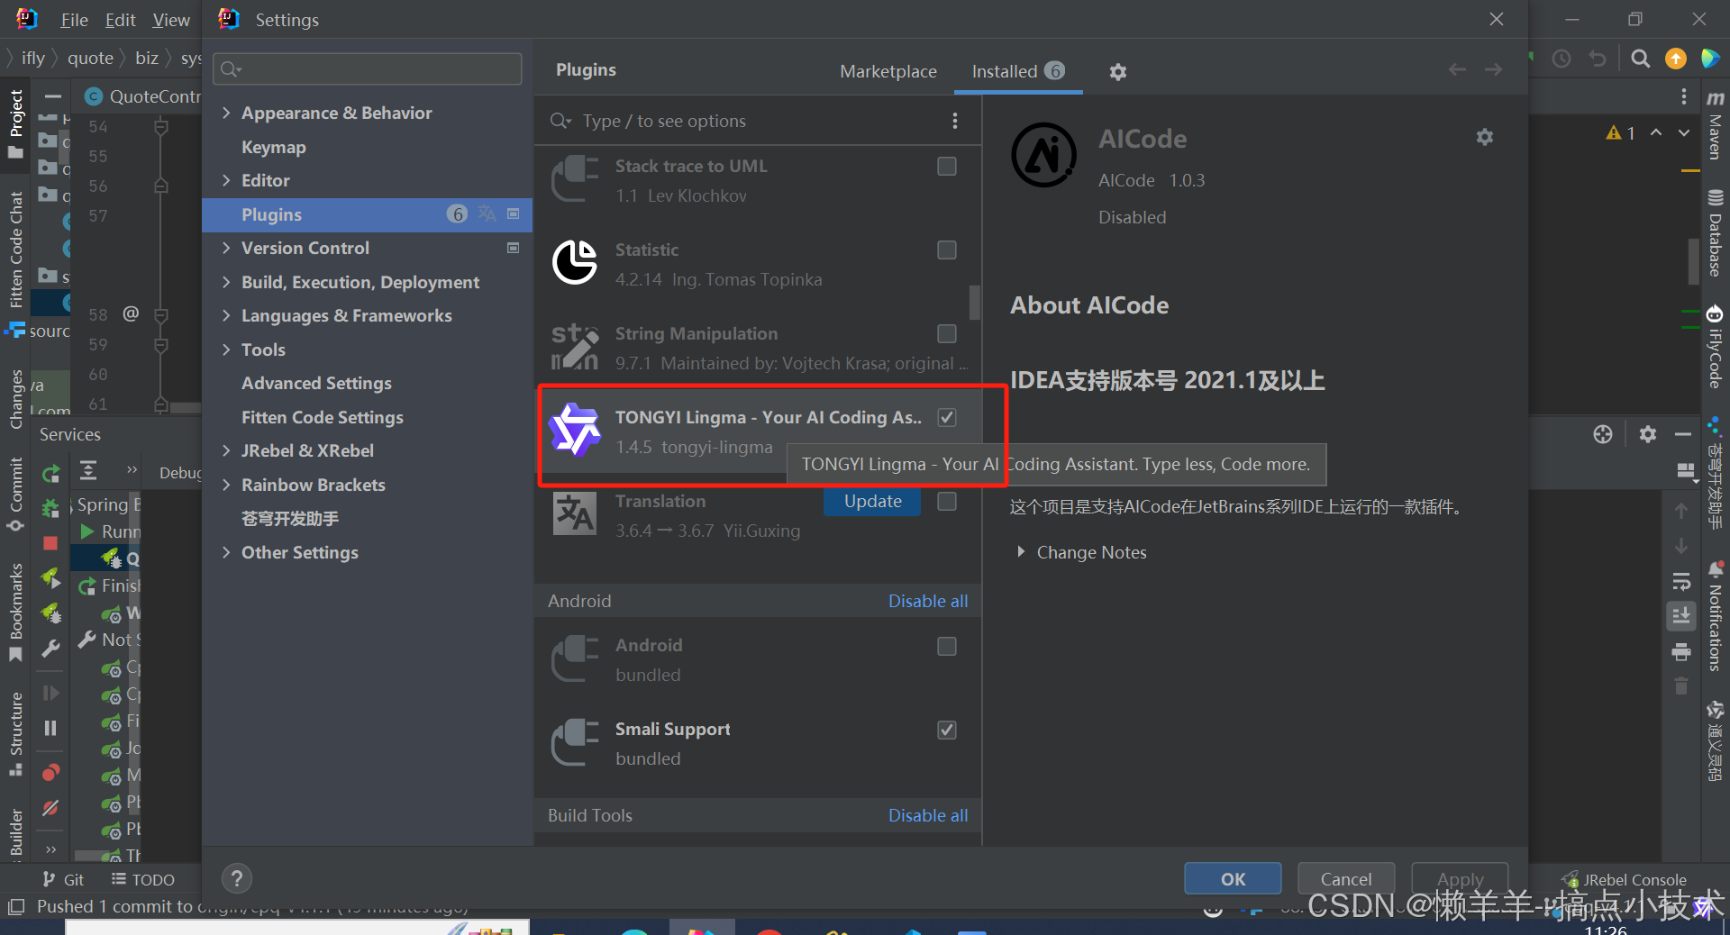Screen dimensions: 1730x935
Task: Switch to the Marketplace tab
Action: pyautogui.click(x=888, y=71)
